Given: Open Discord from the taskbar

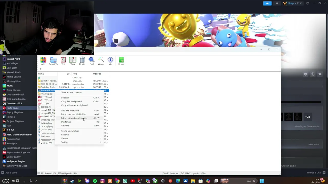Looking at the screenshot, I should click(x=87, y=181).
